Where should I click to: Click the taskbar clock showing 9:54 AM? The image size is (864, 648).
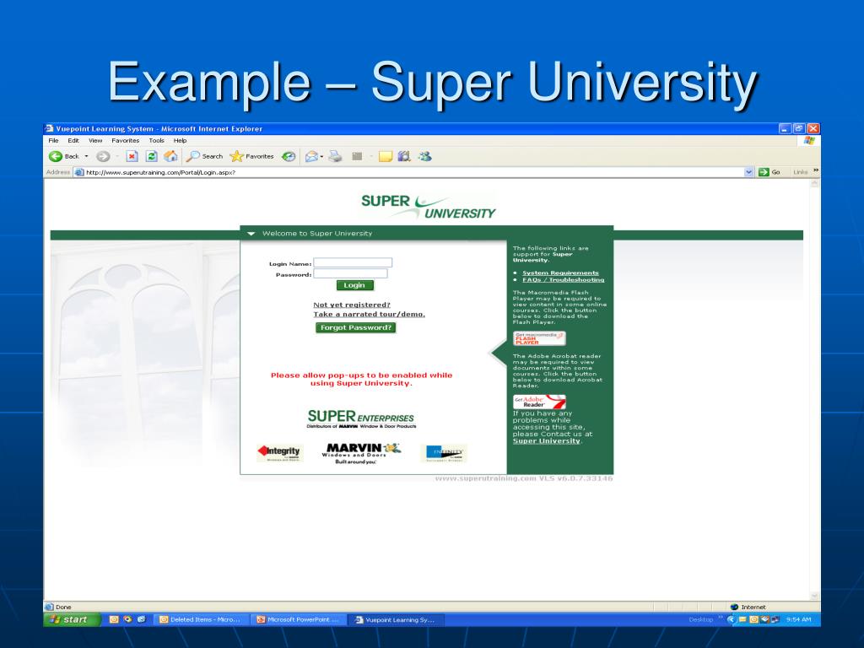tap(798, 619)
